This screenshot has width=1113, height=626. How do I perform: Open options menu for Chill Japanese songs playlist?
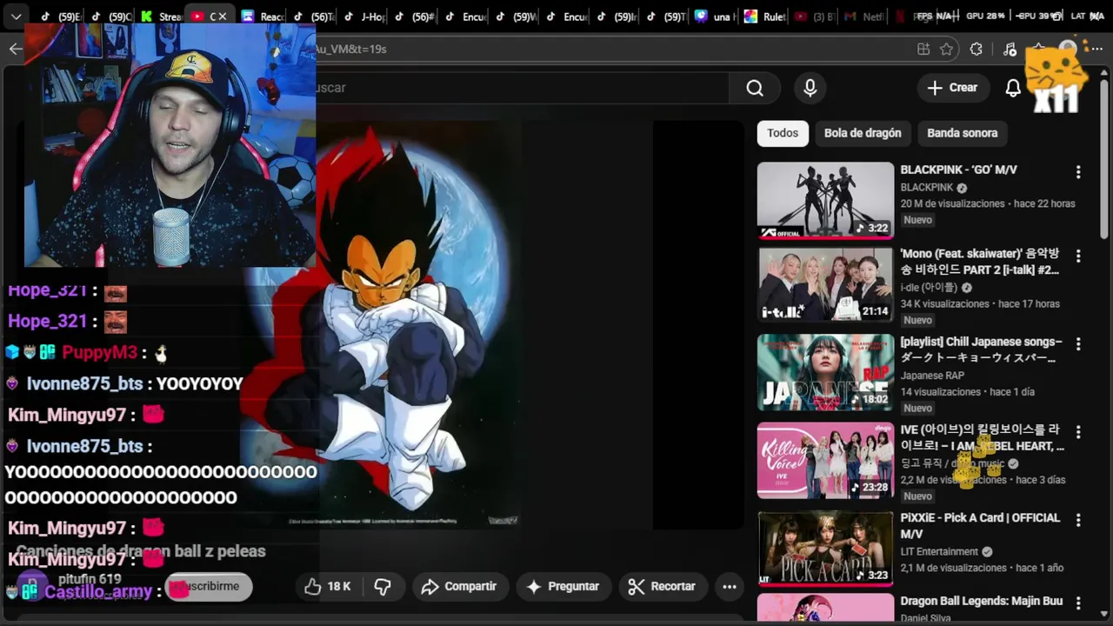point(1078,344)
